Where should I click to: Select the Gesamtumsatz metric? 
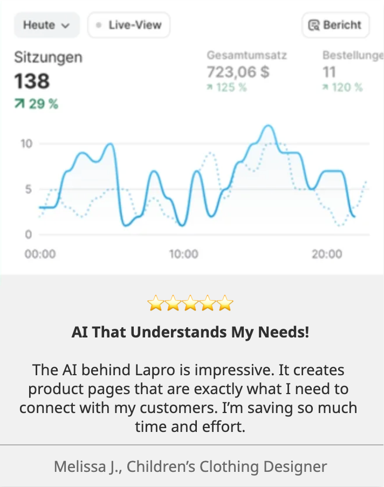[x=246, y=55]
